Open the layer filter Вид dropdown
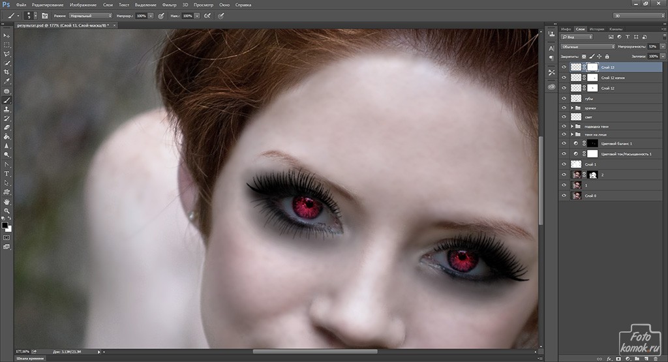 pyautogui.click(x=577, y=37)
